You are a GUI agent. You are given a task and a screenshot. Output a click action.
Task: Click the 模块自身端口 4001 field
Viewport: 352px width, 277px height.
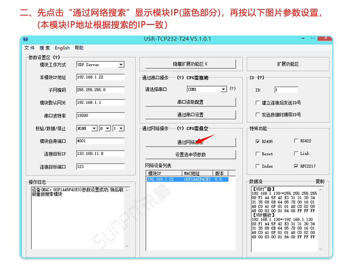point(100,141)
